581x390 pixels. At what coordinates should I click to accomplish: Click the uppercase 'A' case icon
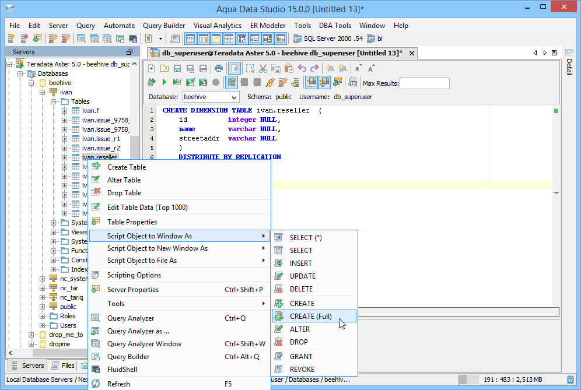[x=371, y=69]
